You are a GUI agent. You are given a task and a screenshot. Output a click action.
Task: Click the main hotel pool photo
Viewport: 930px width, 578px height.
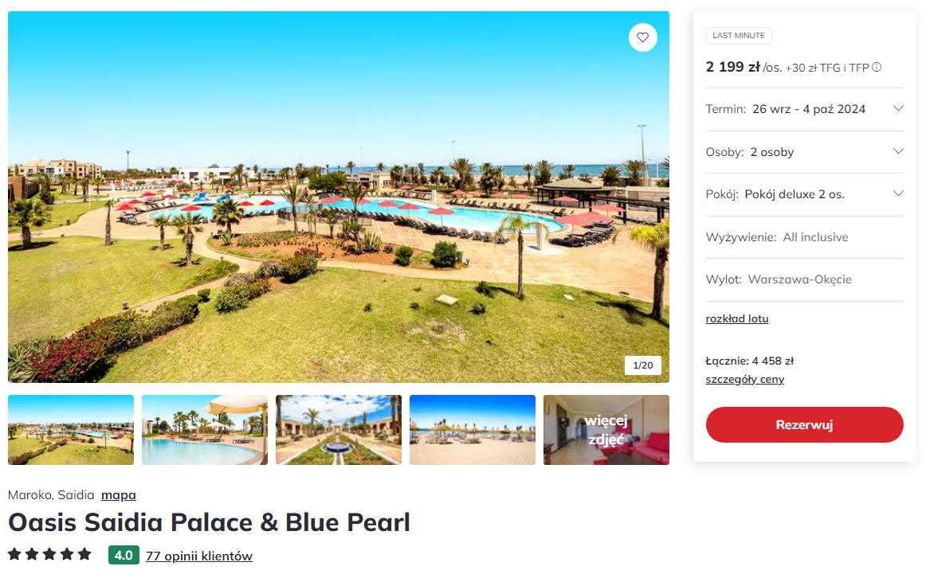coord(339,197)
